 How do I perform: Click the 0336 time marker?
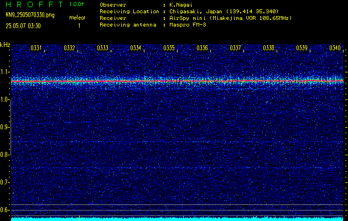(202, 48)
